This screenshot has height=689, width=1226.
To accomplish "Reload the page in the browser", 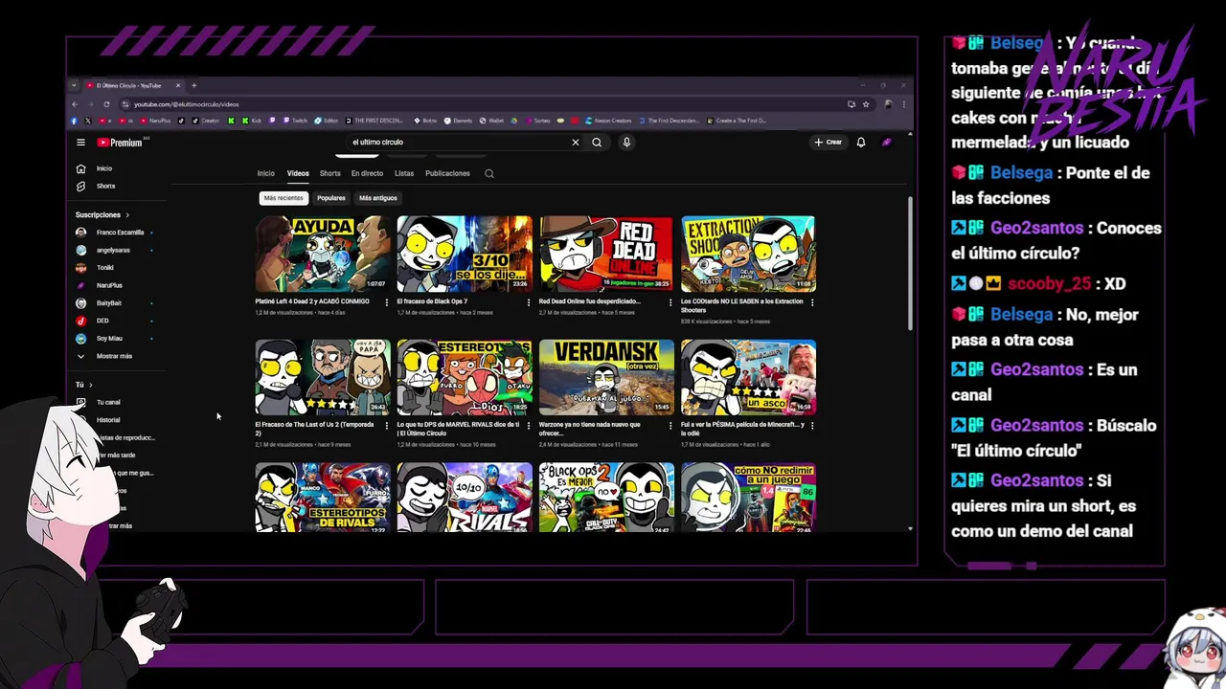I will coord(106,104).
